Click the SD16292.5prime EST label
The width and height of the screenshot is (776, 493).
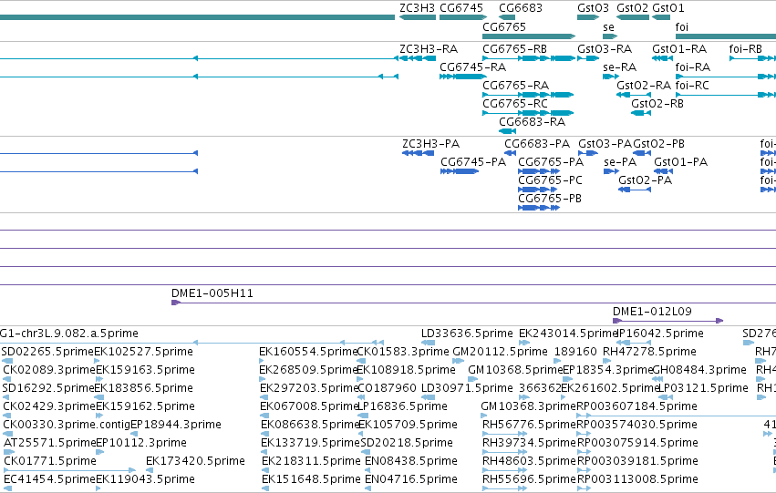coord(48,388)
